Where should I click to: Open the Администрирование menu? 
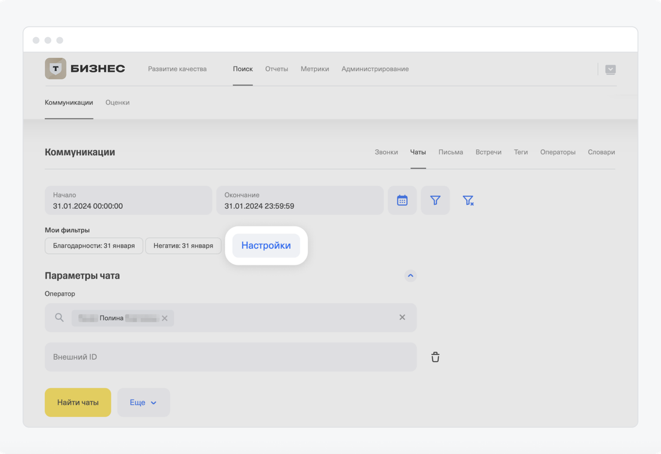[375, 69]
